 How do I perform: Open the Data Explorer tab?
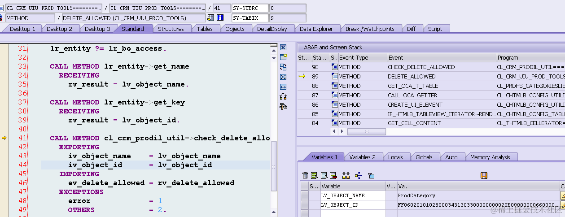pos(316,29)
